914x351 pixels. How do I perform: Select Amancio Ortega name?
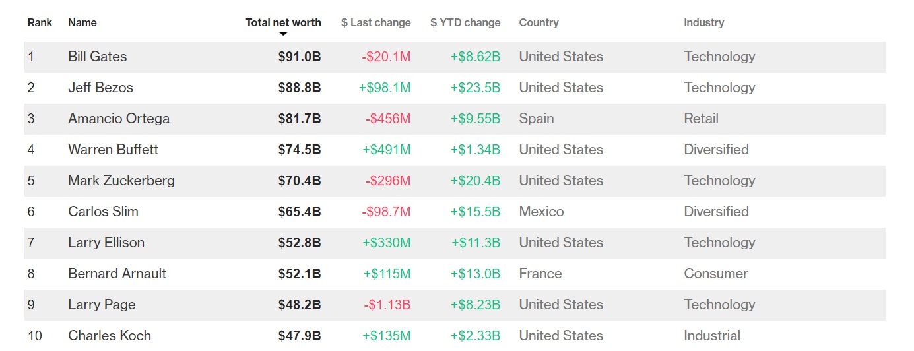[x=119, y=119]
